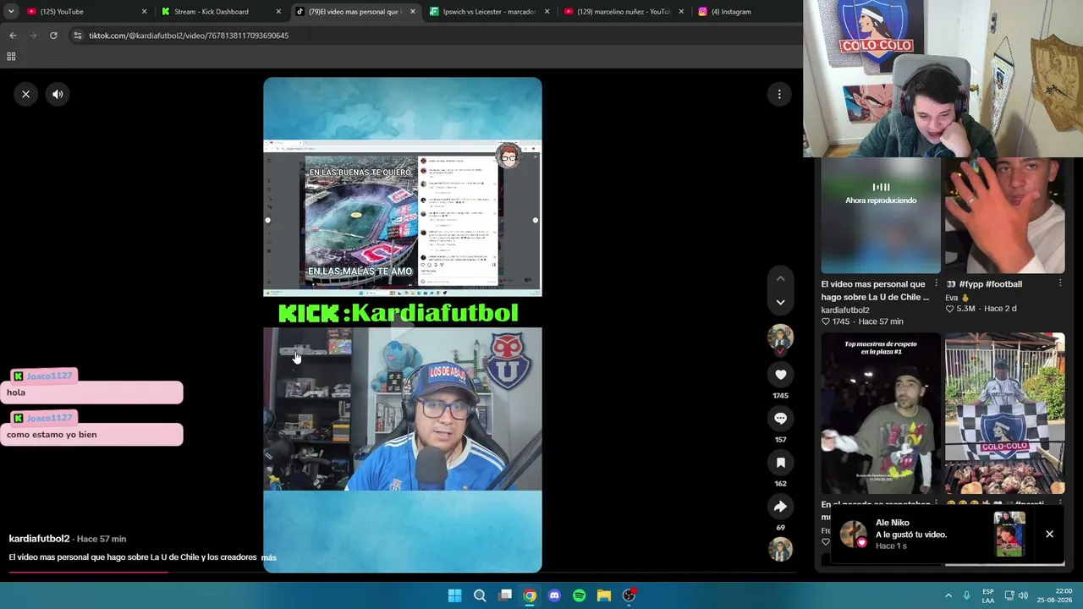Screen dimensions: 1083x609
Task: Expand the video description with 'más'
Action: click(269, 557)
